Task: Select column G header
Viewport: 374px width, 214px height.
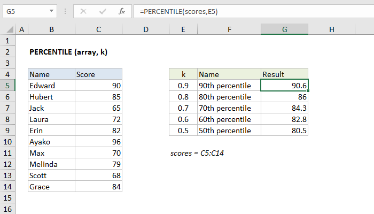Action: coord(285,29)
